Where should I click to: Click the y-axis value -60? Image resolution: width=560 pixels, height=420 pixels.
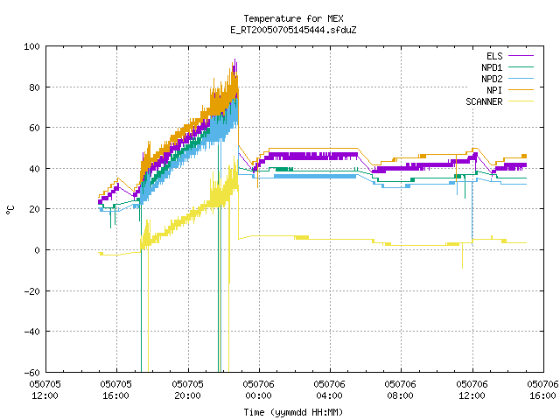(x=31, y=373)
